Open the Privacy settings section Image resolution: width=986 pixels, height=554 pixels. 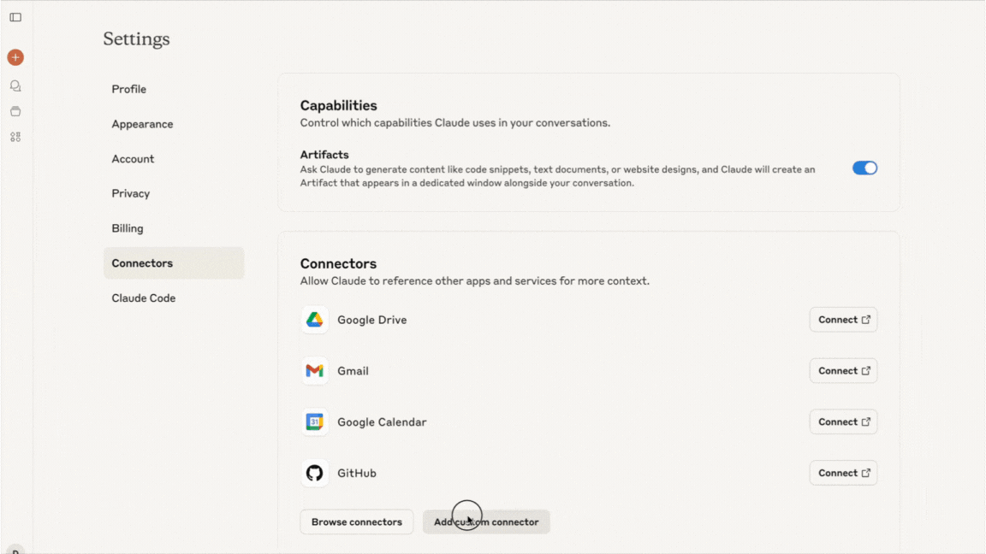click(130, 193)
